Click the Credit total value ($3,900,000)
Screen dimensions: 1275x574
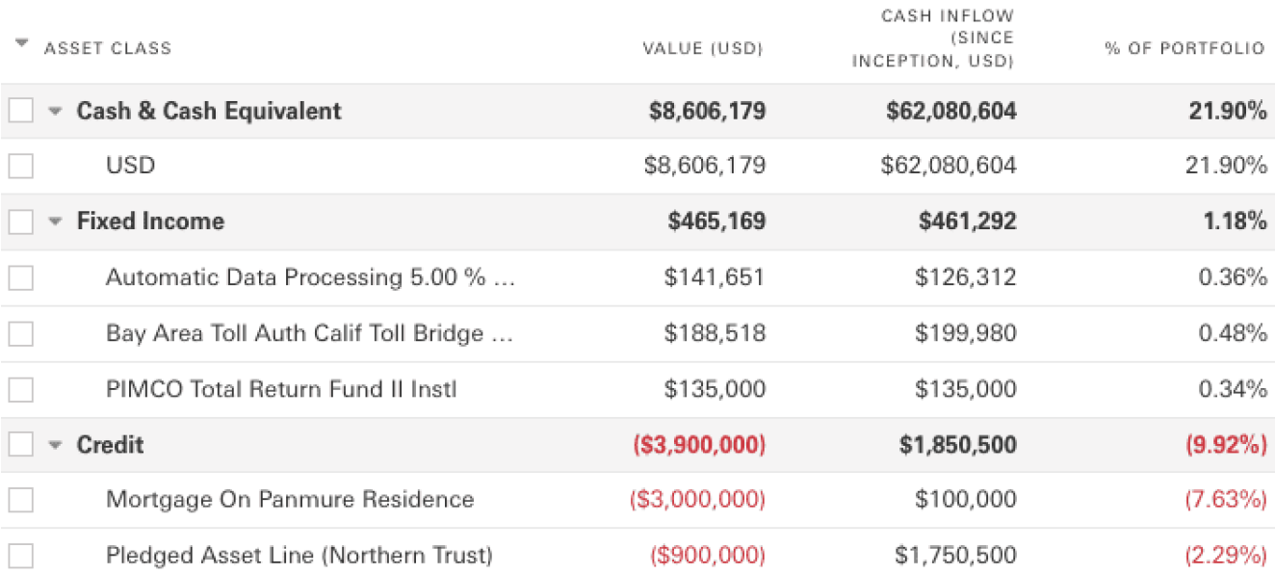[x=698, y=445]
